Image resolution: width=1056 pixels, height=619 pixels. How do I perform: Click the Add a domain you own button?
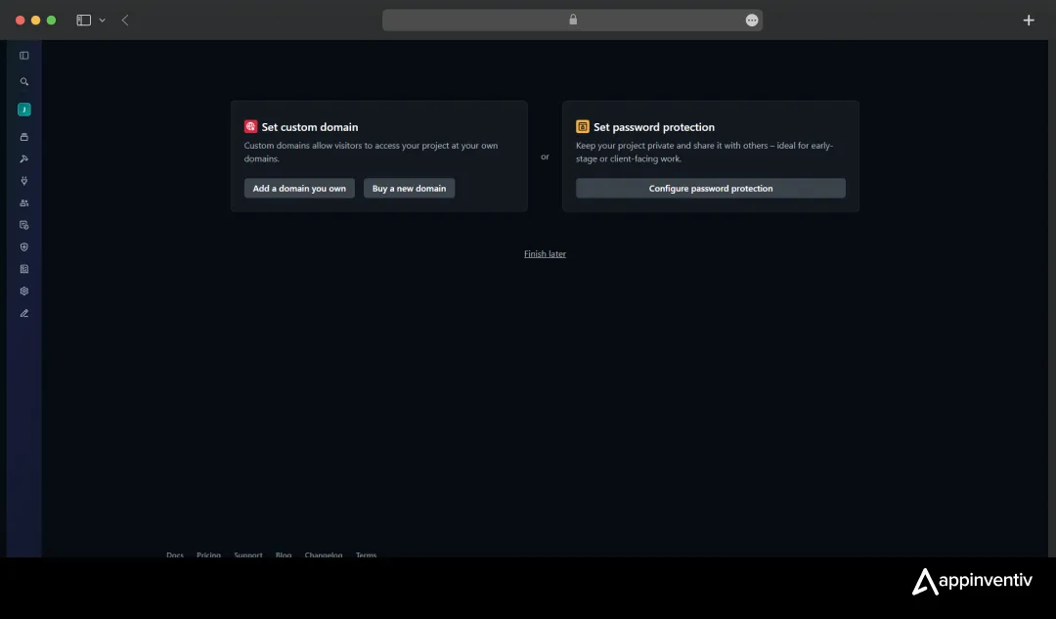(298, 188)
